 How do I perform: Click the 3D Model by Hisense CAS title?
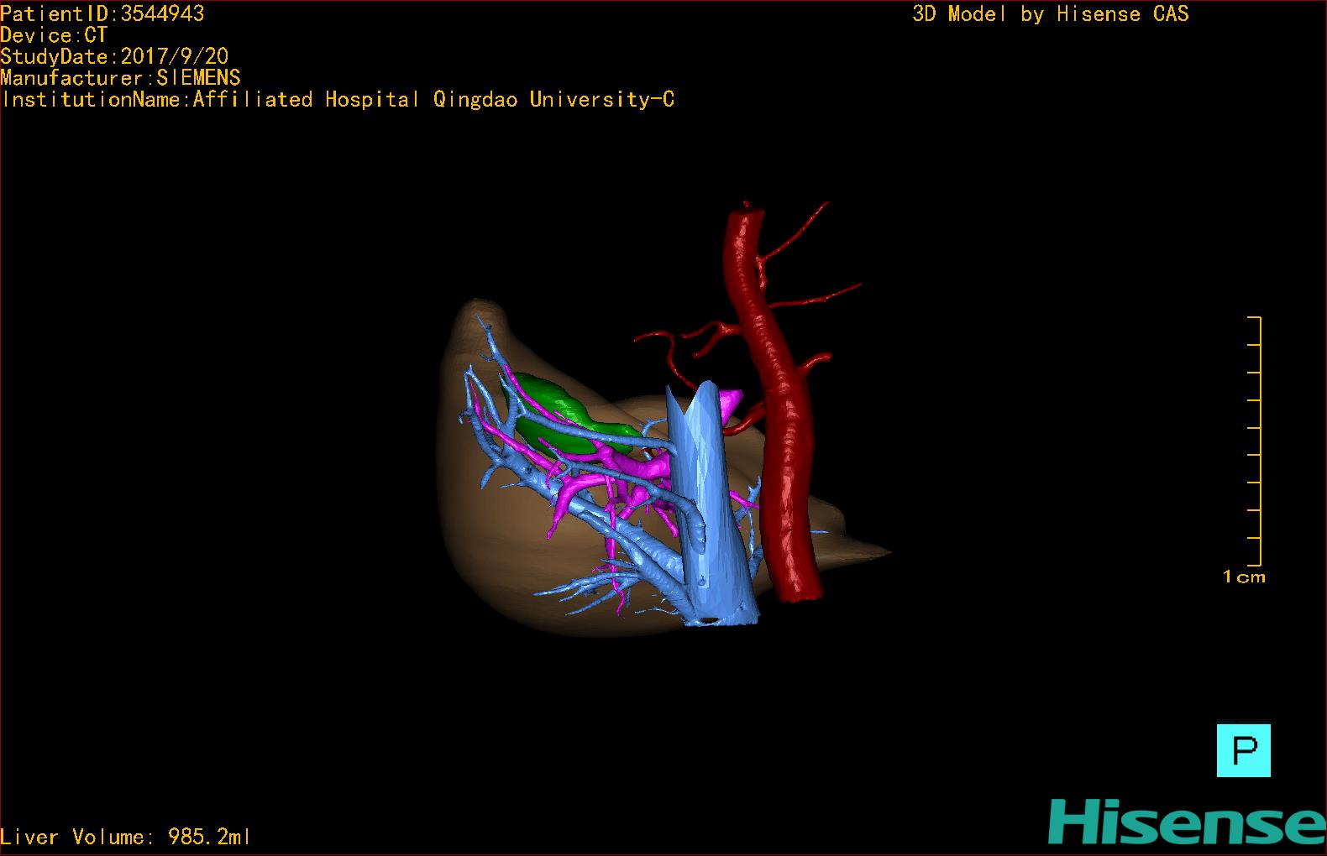pyautogui.click(x=1051, y=13)
